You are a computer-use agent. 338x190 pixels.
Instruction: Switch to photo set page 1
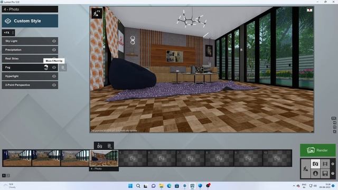click(4, 176)
